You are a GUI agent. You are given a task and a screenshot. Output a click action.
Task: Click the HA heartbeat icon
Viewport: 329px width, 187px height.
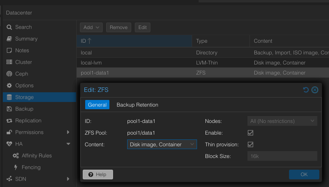[9, 144]
